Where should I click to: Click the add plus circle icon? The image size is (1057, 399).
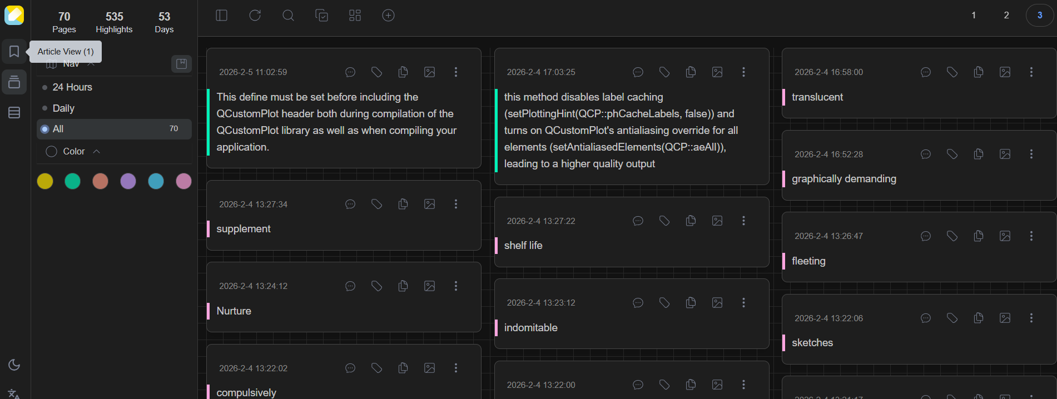pyautogui.click(x=388, y=16)
